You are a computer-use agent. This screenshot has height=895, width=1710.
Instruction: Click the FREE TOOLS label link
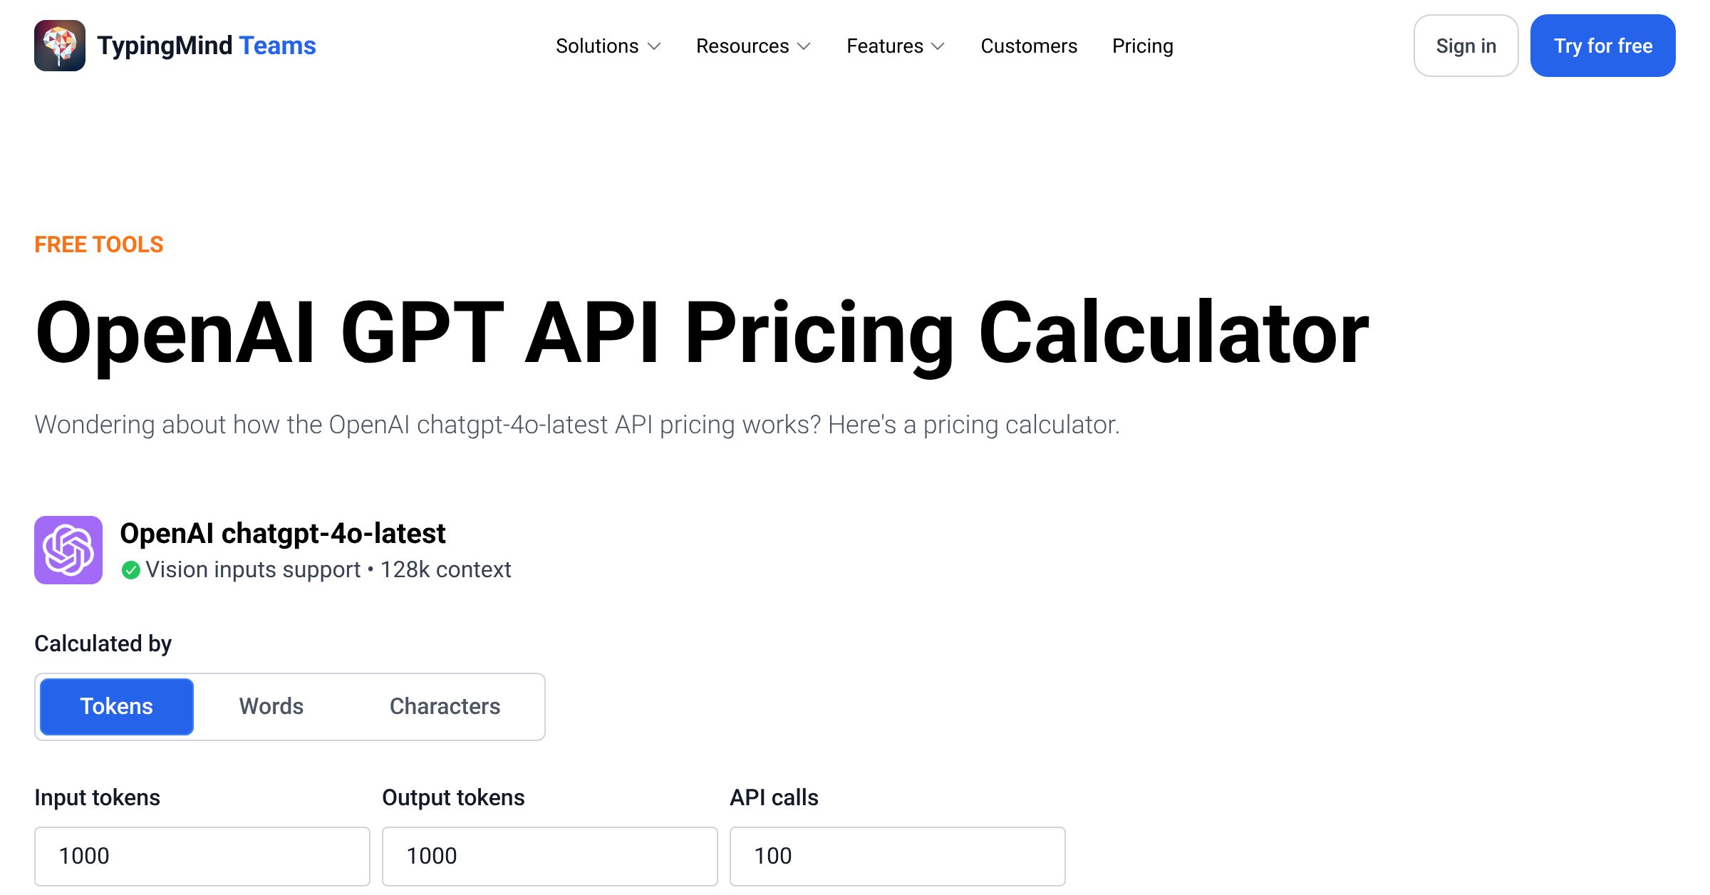pyautogui.click(x=98, y=244)
